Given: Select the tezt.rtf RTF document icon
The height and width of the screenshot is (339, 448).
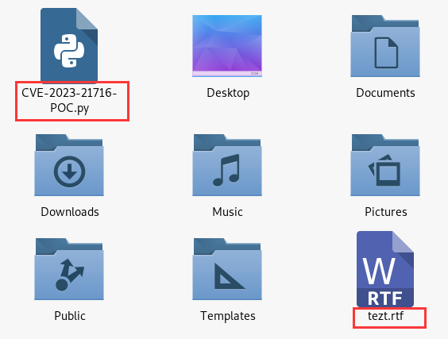Looking at the screenshot, I should pyautogui.click(x=385, y=269).
